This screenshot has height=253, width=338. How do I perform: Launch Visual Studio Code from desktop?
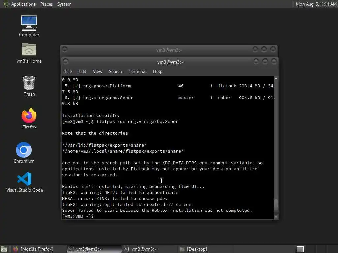pos(24,182)
